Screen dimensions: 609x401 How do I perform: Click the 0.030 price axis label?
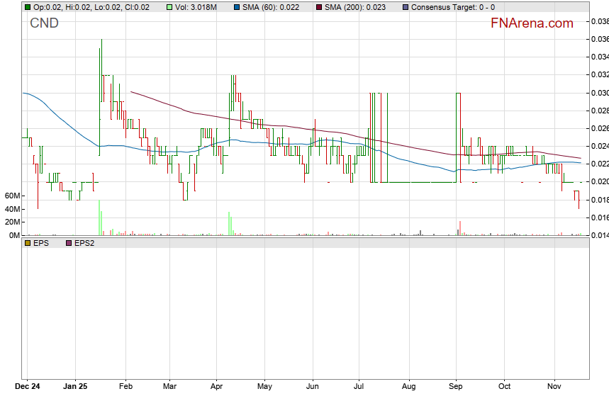[600, 93]
